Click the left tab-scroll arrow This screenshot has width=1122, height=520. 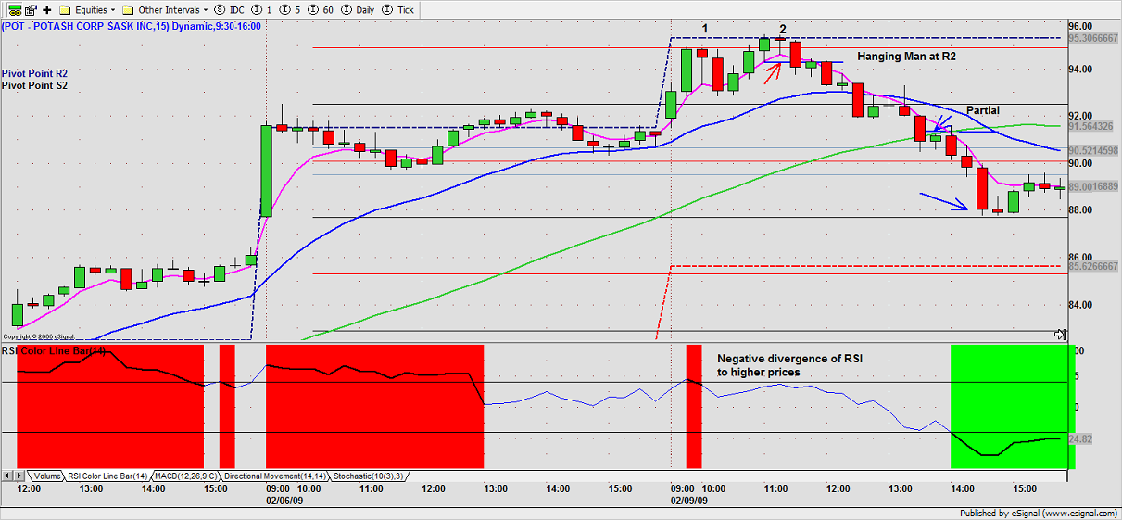pos(7,476)
